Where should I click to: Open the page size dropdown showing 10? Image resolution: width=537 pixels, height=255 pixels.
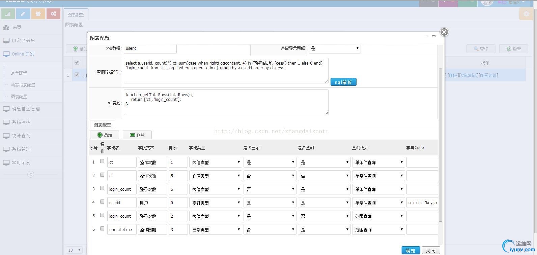pos(74,250)
